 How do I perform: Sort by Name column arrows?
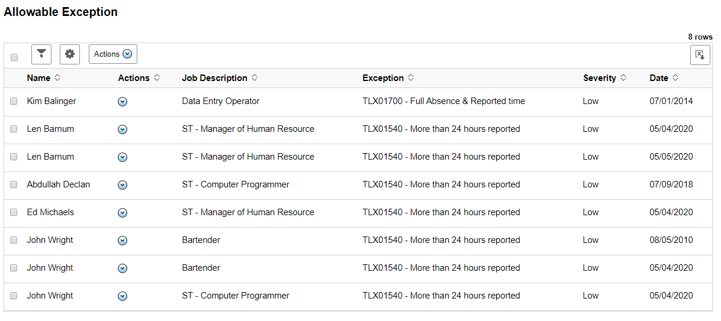(x=57, y=78)
